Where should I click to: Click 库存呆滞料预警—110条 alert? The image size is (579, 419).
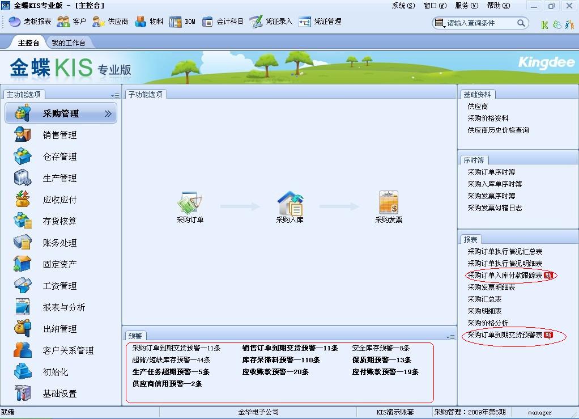[x=281, y=360]
